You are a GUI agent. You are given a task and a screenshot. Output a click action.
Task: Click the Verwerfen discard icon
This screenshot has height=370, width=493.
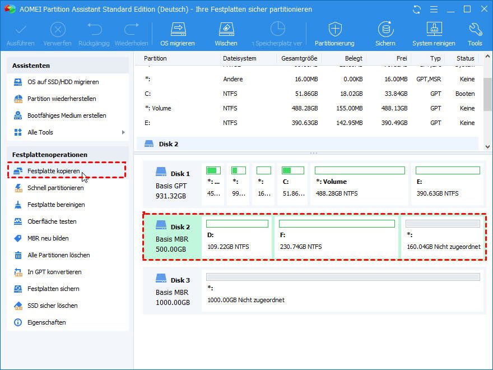pos(58,30)
